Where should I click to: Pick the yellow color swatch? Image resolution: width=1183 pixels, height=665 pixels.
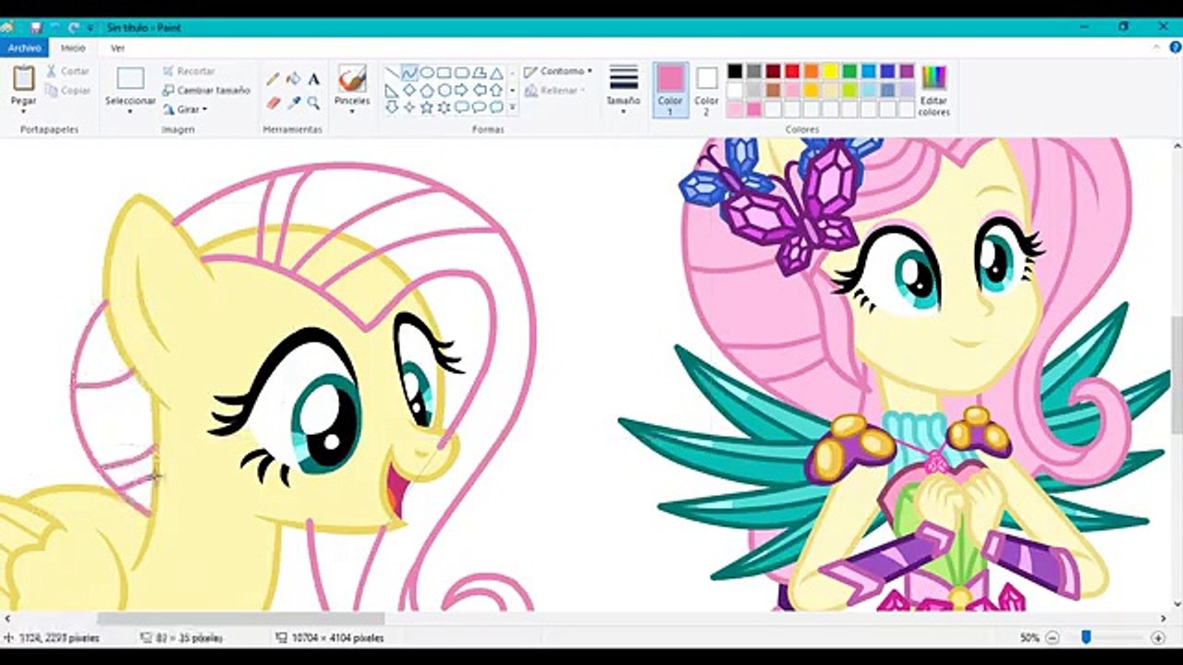tap(830, 71)
